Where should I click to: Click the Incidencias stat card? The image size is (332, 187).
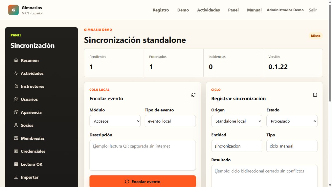click(233, 63)
